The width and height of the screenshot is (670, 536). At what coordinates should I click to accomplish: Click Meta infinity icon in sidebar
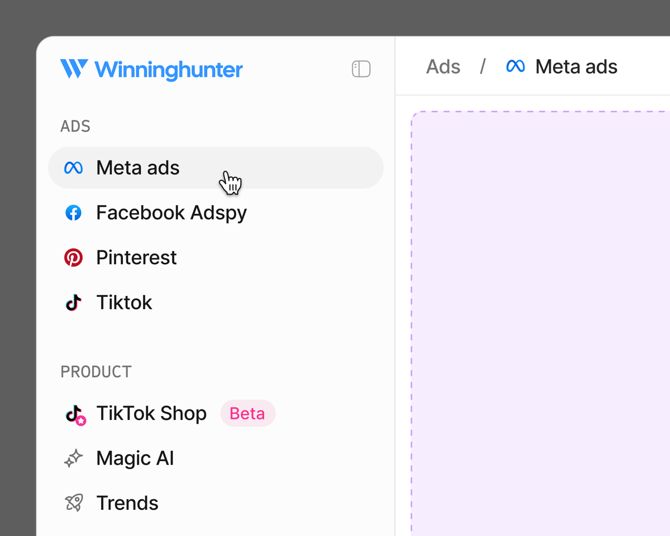(x=73, y=167)
